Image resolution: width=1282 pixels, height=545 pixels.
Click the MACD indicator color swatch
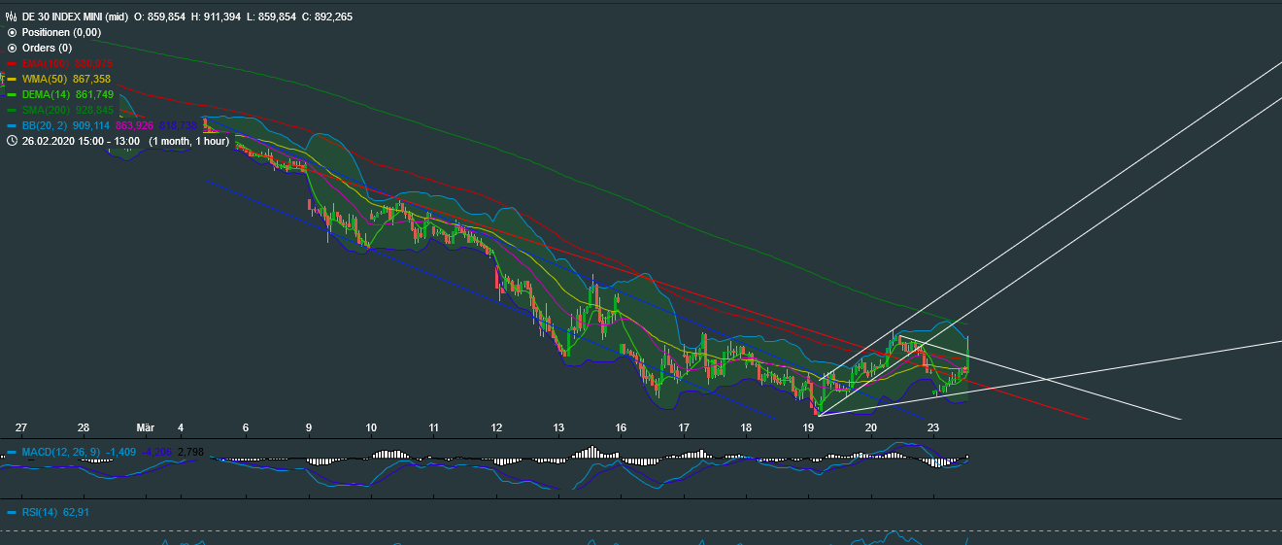point(12,453)
